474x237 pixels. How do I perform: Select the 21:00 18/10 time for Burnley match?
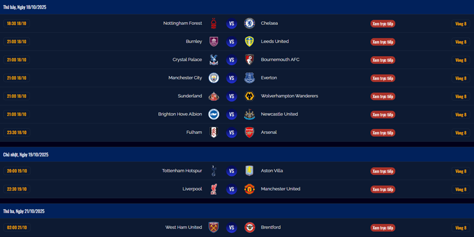click(17, 41)
